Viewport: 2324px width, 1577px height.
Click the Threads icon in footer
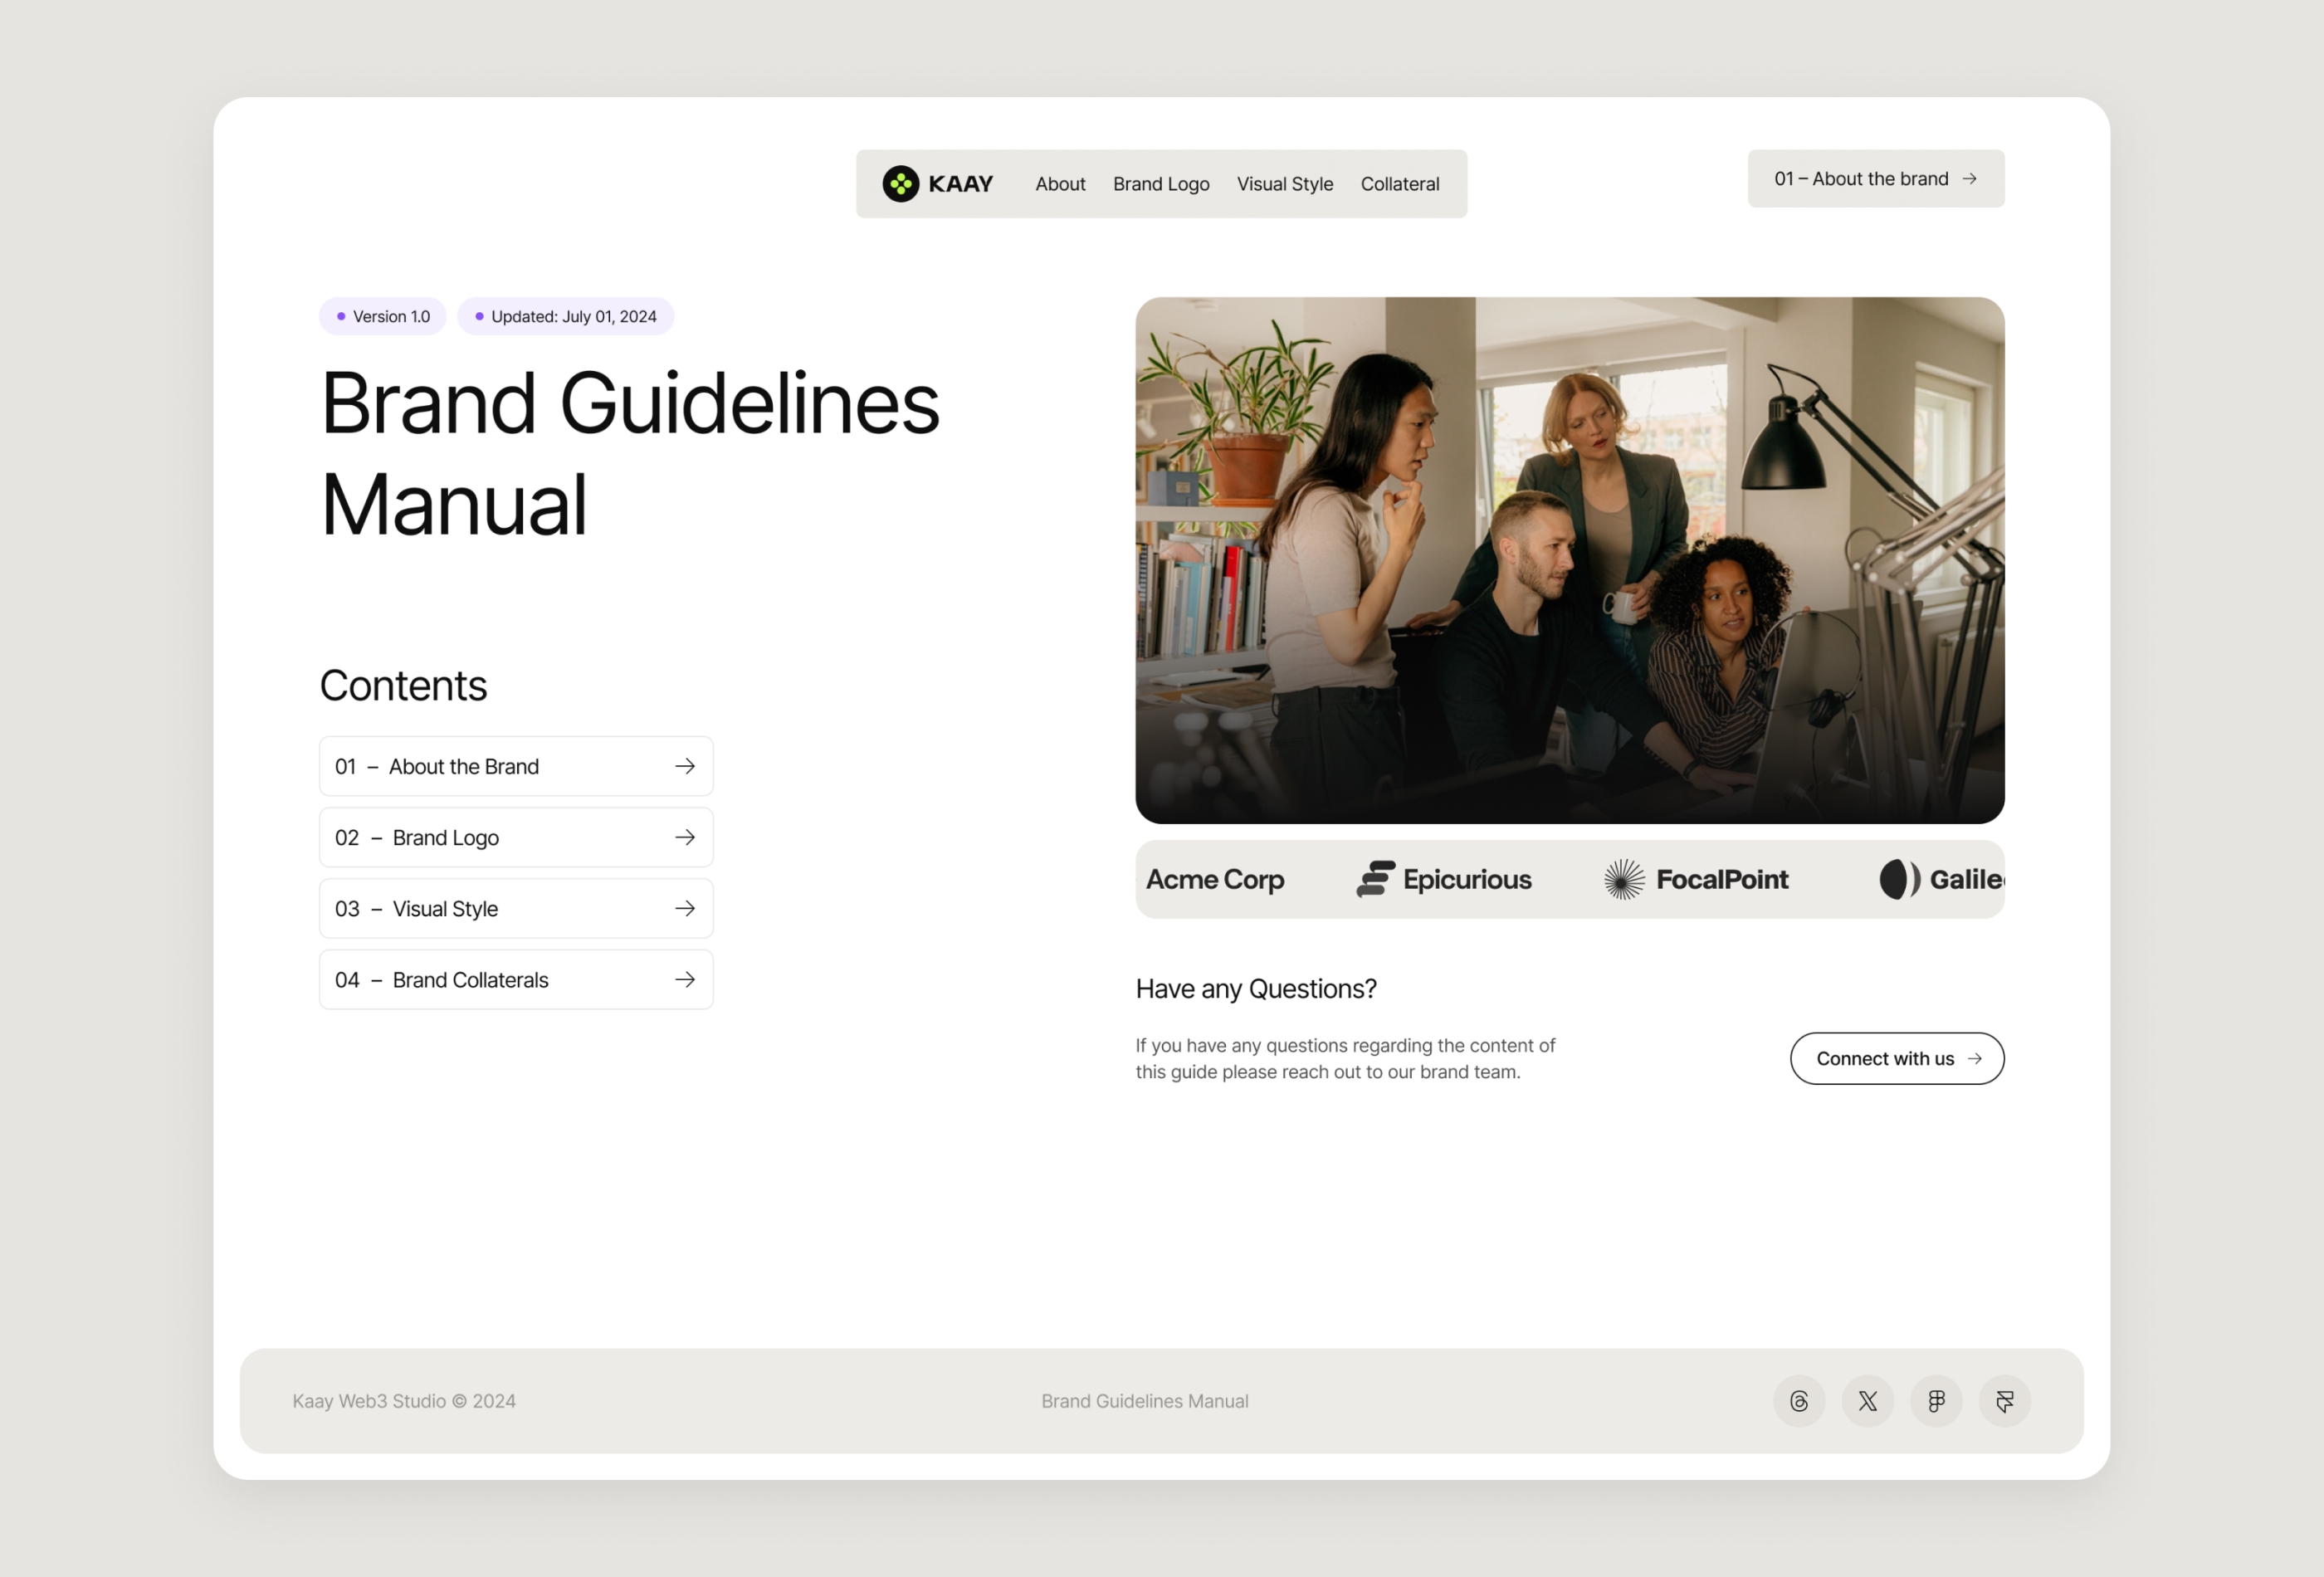click(x=1798, y=1399)
